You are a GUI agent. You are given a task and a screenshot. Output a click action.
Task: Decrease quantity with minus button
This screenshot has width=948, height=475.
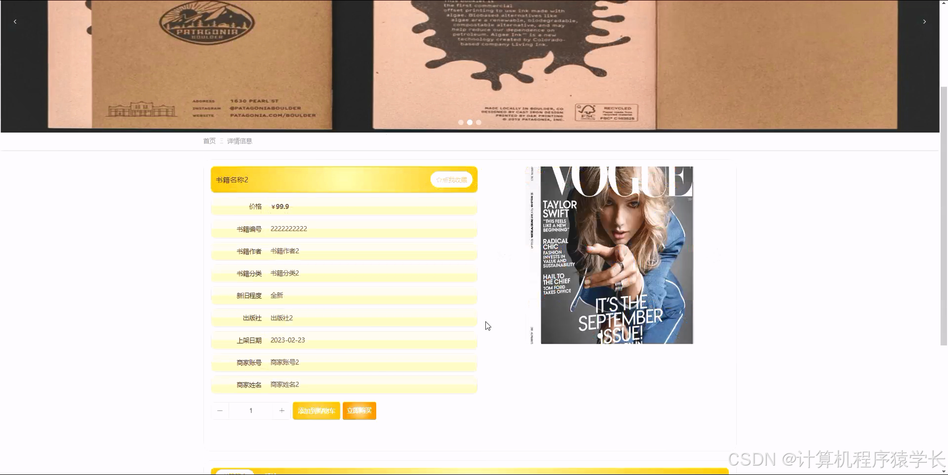click(220, 411)
